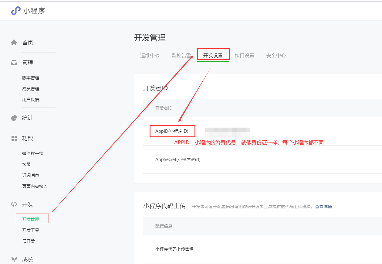Screen dimensions: 382x264
Task: Click the AppID(小程序ID) label
Action: point(172,131)
